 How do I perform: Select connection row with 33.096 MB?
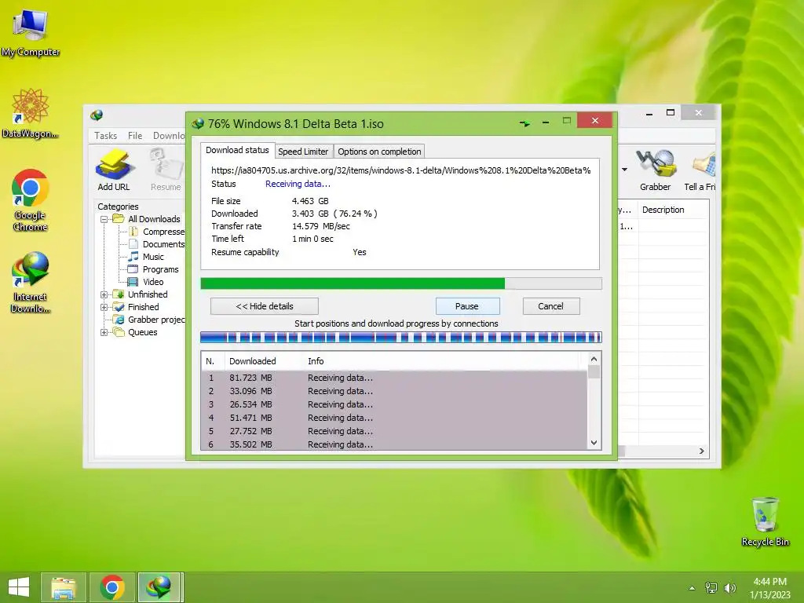[x=394, y=391]
